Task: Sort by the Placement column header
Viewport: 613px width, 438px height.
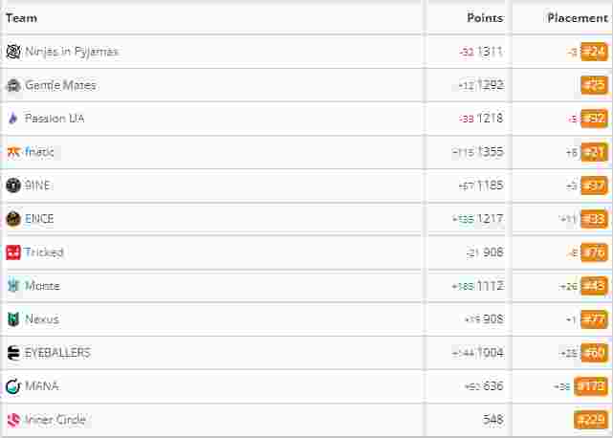Action: 578,18
